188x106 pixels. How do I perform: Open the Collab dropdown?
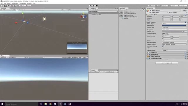[152, 6]
